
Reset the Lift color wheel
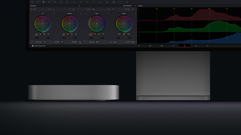pos(54,13)
